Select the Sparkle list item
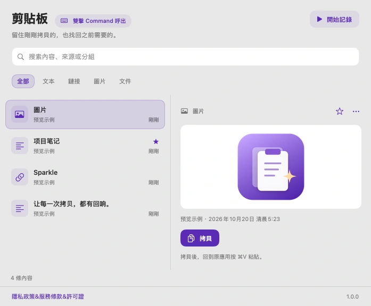Image resolution: width=371 pixels, height=306 pixels. [x=85, y=177]
